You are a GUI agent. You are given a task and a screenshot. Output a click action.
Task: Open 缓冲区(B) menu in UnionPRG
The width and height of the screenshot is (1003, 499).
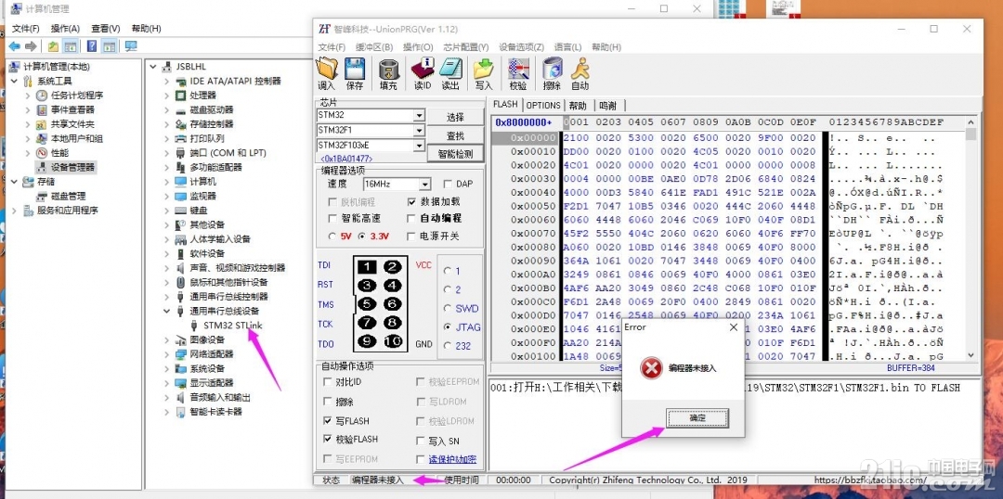tap(374, 47)
